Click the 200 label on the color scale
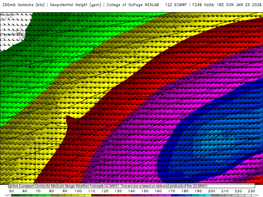263x197 pixels. [x=211, y=191]
